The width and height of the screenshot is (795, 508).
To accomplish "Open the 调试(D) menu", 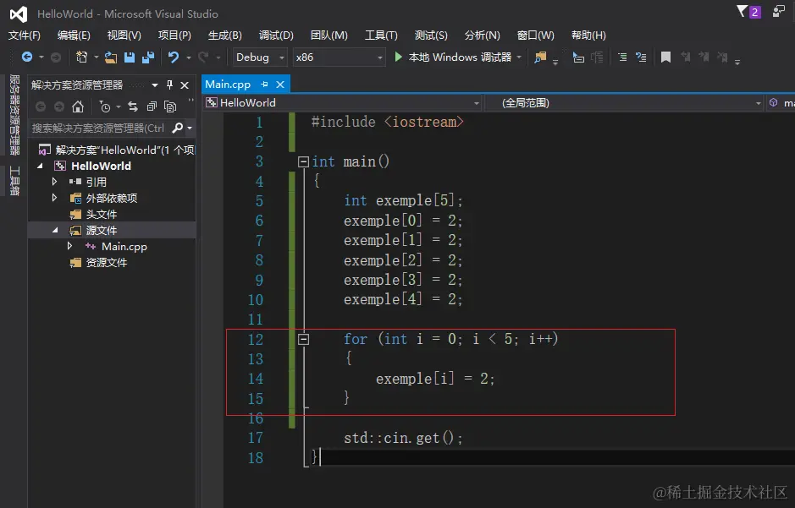I will (x=276, y=36).
